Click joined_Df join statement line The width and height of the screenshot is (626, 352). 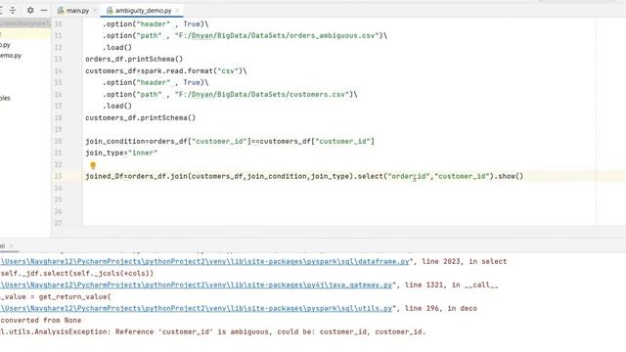click(304, 176)
